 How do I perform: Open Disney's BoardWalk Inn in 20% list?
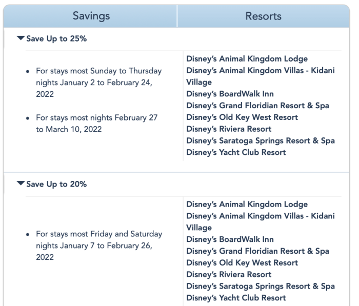(x=230, y=239)
